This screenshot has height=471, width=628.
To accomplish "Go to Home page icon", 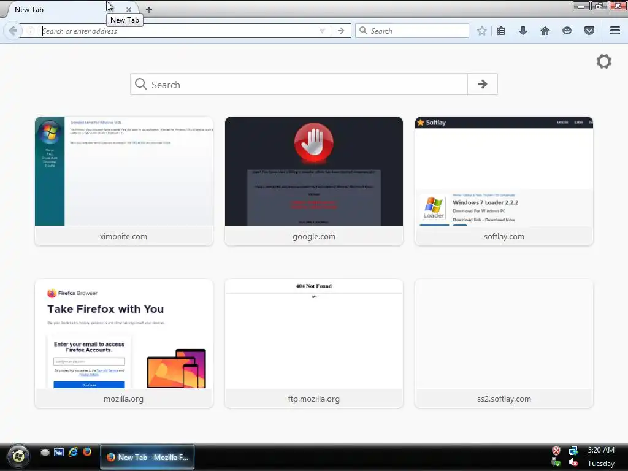I will tap(545, 31).
